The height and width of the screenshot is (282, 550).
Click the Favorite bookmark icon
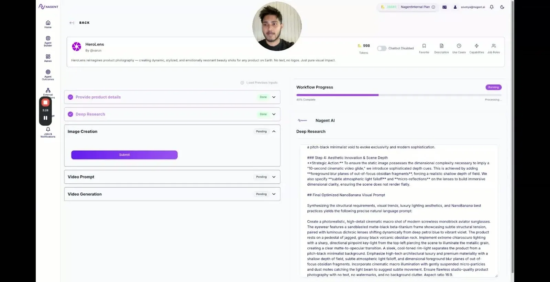click(x=424, y=46)
